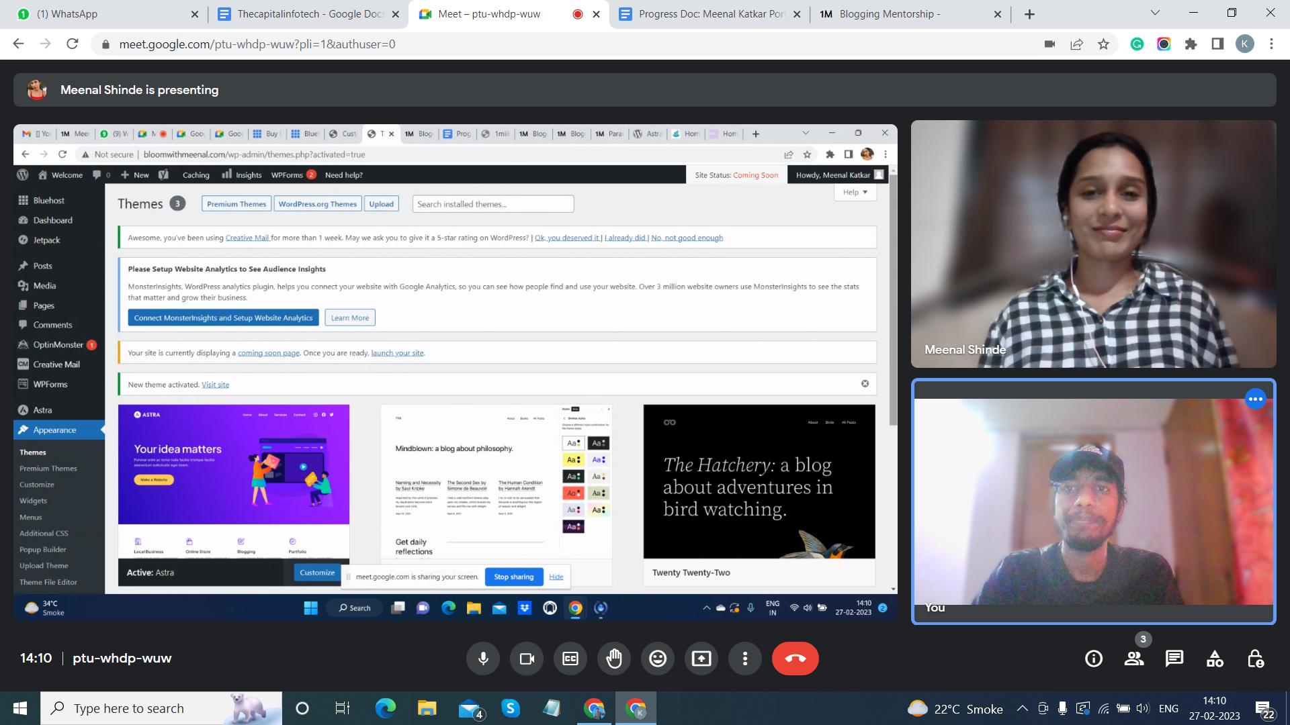Dismiss New theme activated notice
The image size is (1290, 725).
pos(865,384)
